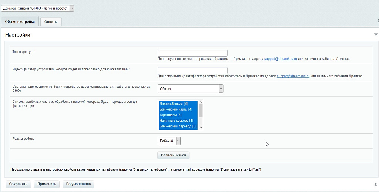Click the pin icon at bottom right
The height and width of the screenshot is (192, 379).
[x=376, y=184]
